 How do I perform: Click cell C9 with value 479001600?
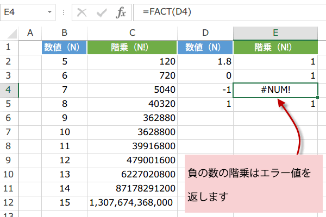pyautogui.click(x=132, y=161)
